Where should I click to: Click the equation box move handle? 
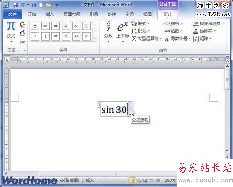[x=99, y=105]
